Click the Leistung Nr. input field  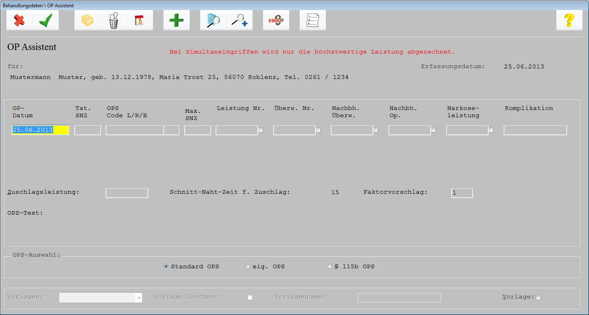(237, 130)
